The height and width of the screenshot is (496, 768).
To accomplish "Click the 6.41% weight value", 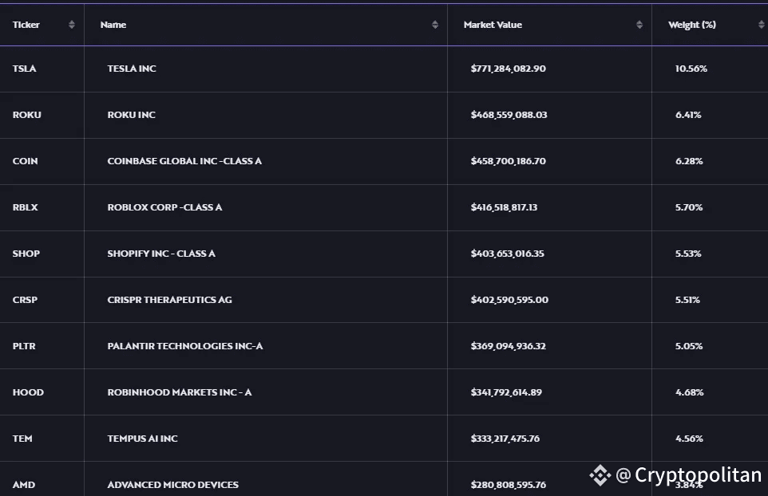I will tap(688, 115).
